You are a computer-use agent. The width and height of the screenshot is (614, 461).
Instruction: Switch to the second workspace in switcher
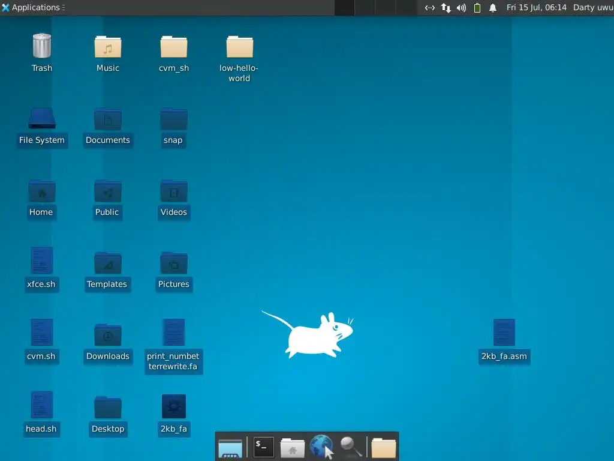(x=365, y=7)
